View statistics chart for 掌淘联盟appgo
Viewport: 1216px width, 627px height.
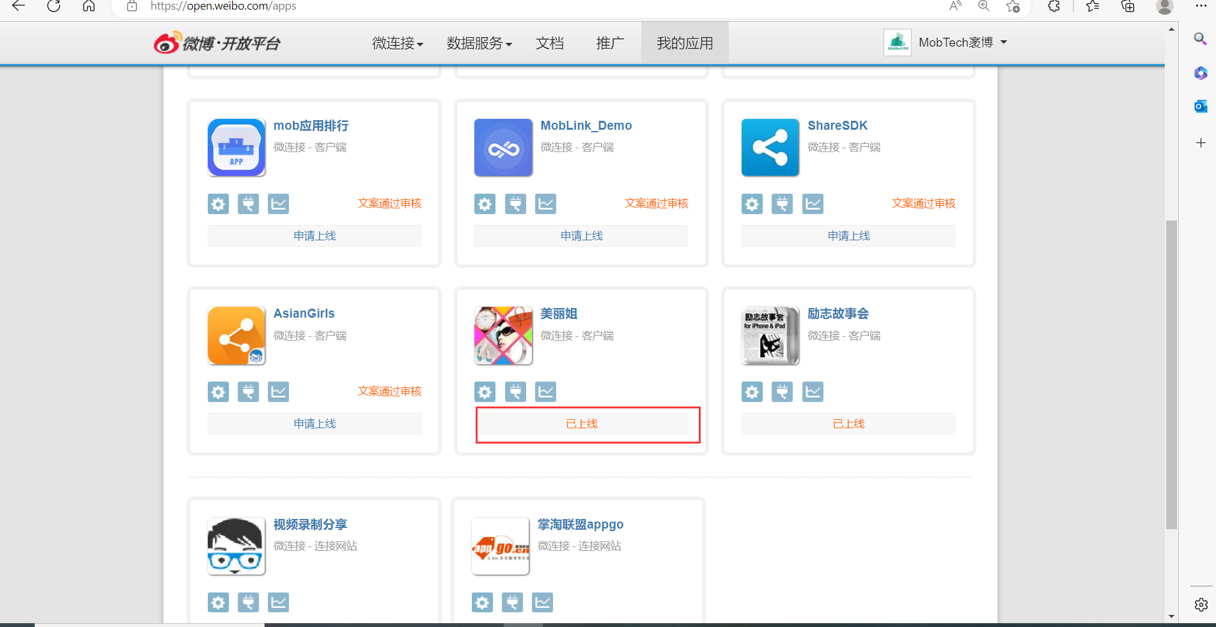(542, 602)
